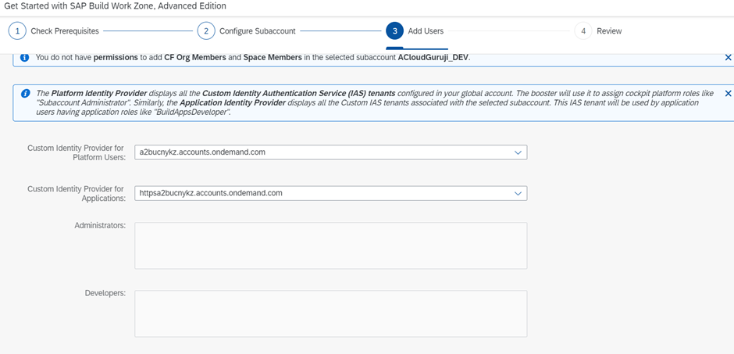Close the Platform Identity Provider info banner

728,93
